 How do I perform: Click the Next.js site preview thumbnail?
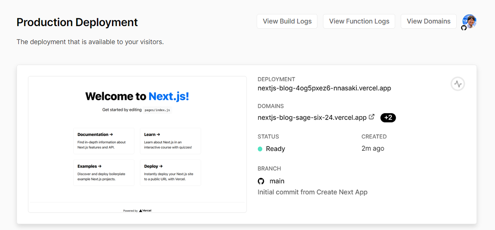coord(137,144)
